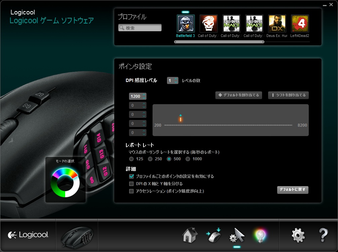Decrease the number of DPI levels
The height and width of the screenshot is (252, 338).
point(176,82)
